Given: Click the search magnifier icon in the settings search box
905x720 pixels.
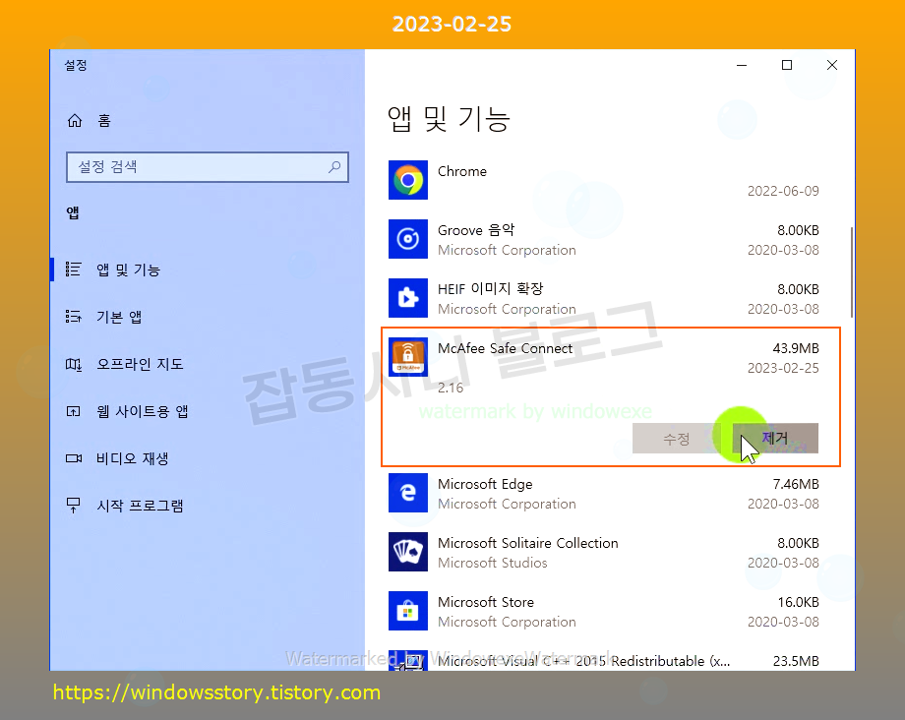Looking at the screenshot, I should (334, 167).
